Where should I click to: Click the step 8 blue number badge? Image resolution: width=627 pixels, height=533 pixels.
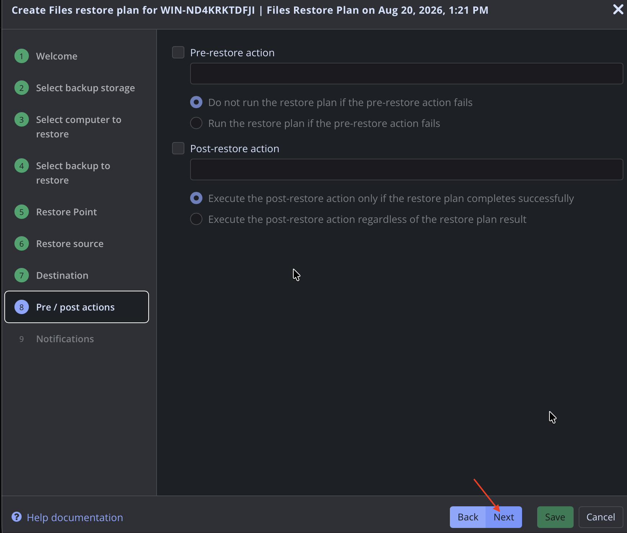[22, 307]
